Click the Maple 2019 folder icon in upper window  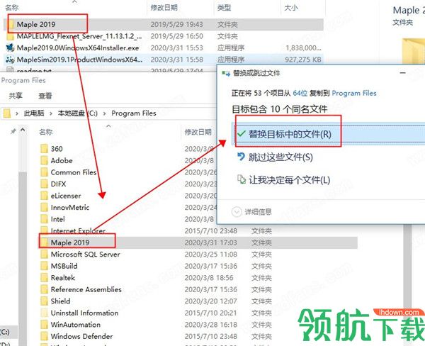pos(11,25)
